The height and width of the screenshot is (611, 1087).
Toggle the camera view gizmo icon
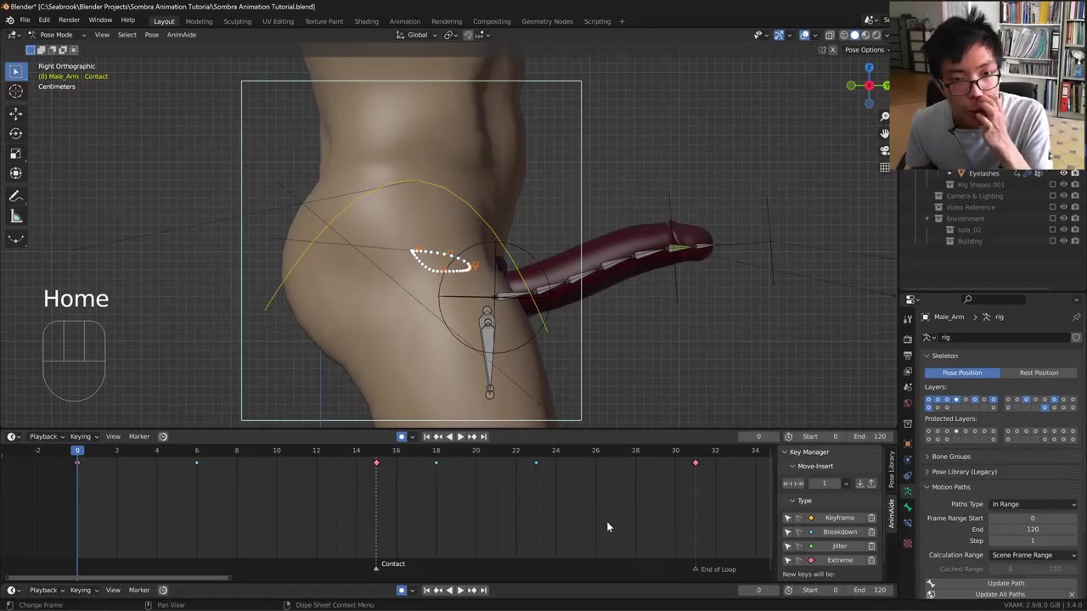884,150
